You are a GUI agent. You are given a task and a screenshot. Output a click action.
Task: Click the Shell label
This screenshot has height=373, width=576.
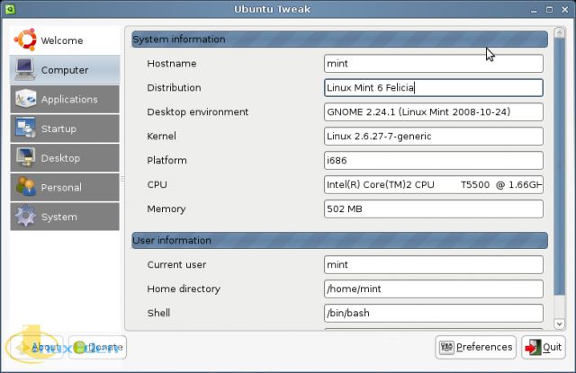158,313
